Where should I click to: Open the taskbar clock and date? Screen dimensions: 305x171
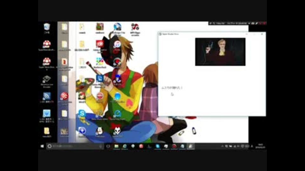coord(260,146)
